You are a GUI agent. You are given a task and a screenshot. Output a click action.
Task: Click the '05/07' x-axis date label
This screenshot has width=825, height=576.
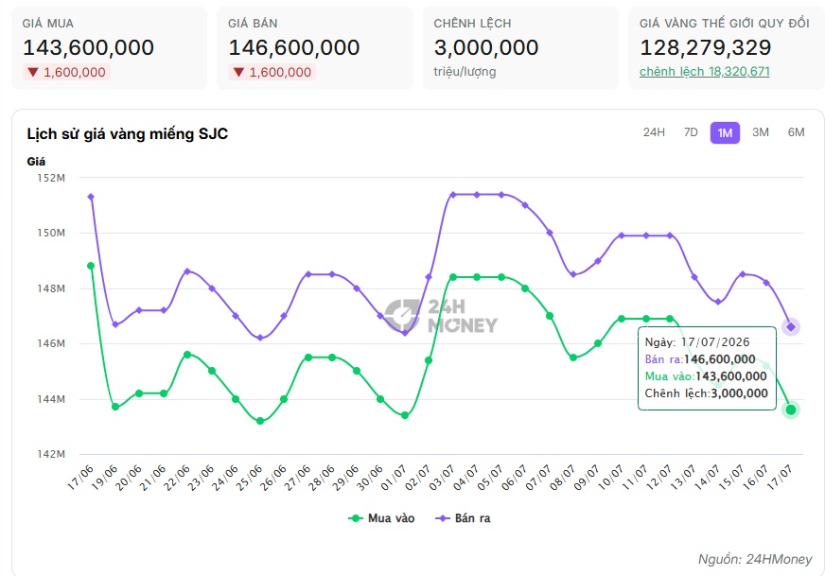pos(491,478)
